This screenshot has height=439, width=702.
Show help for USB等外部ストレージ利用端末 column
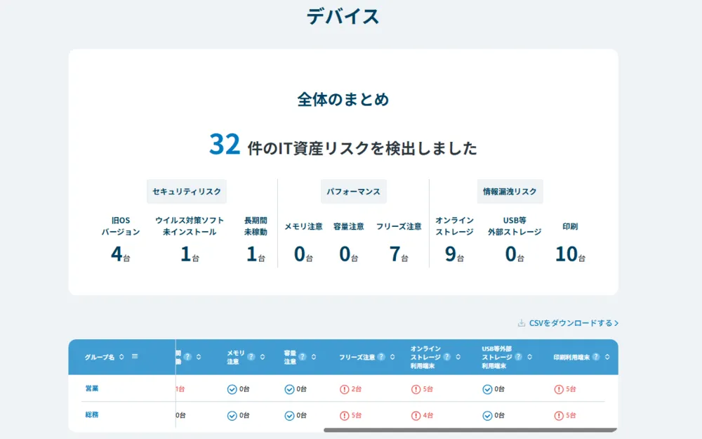(x=519, y=357)
